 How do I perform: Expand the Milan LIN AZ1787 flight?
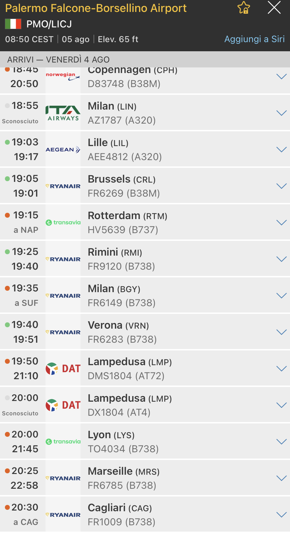point(282,113)
